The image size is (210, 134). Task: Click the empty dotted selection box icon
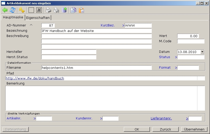31,10
